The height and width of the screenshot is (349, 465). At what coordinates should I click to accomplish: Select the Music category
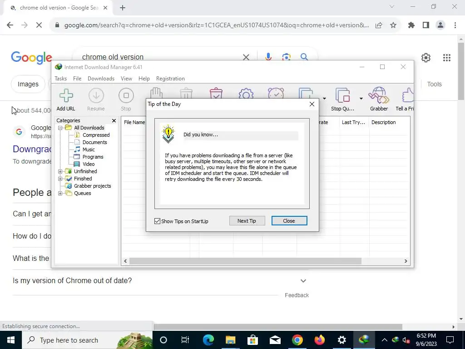click(89, 150)
